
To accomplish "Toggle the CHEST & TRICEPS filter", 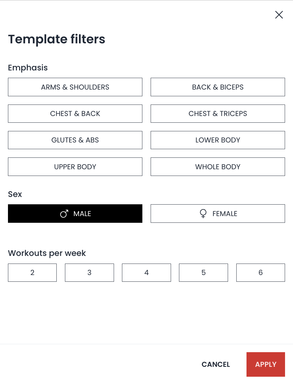I will coord(218,113).
